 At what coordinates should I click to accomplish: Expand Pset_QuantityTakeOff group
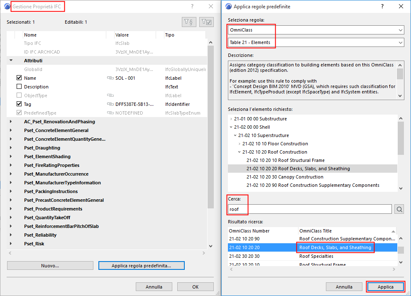pos(11,218)
